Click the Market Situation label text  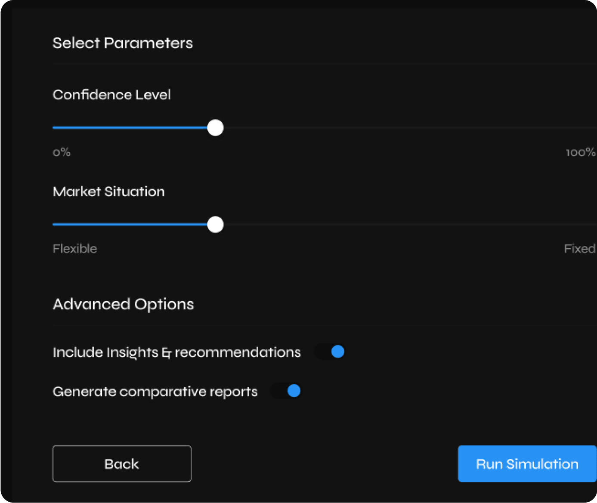[x=108, y=191]
